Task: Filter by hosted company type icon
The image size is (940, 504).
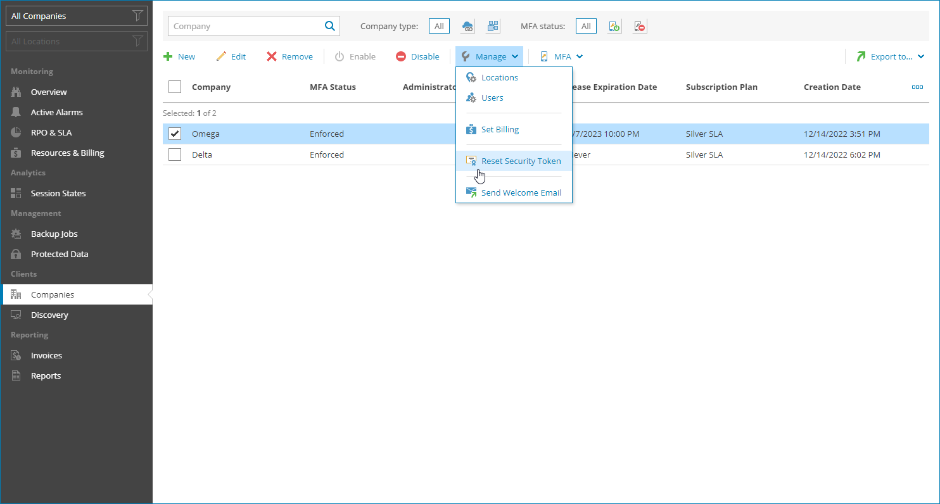Action: point(493,26)
